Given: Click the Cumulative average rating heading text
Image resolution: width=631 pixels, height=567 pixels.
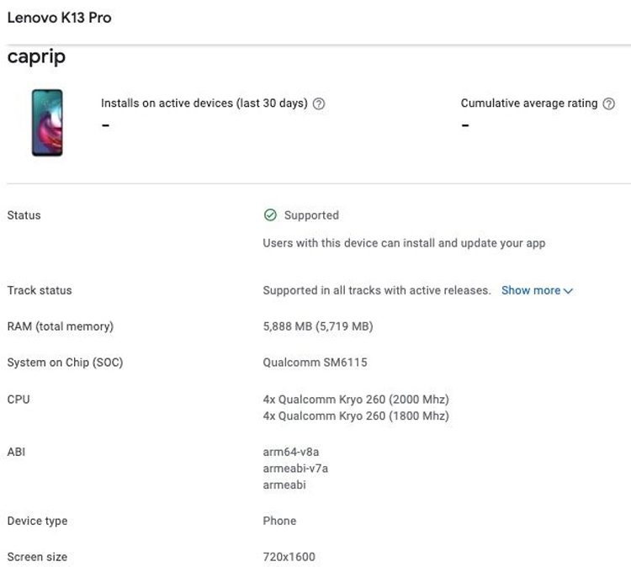Looking at the screenshot, I should tap(528, 103).
